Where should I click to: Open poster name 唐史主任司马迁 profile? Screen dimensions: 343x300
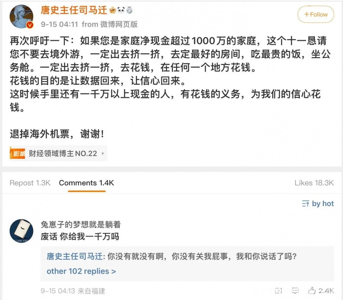coord(74,10)
